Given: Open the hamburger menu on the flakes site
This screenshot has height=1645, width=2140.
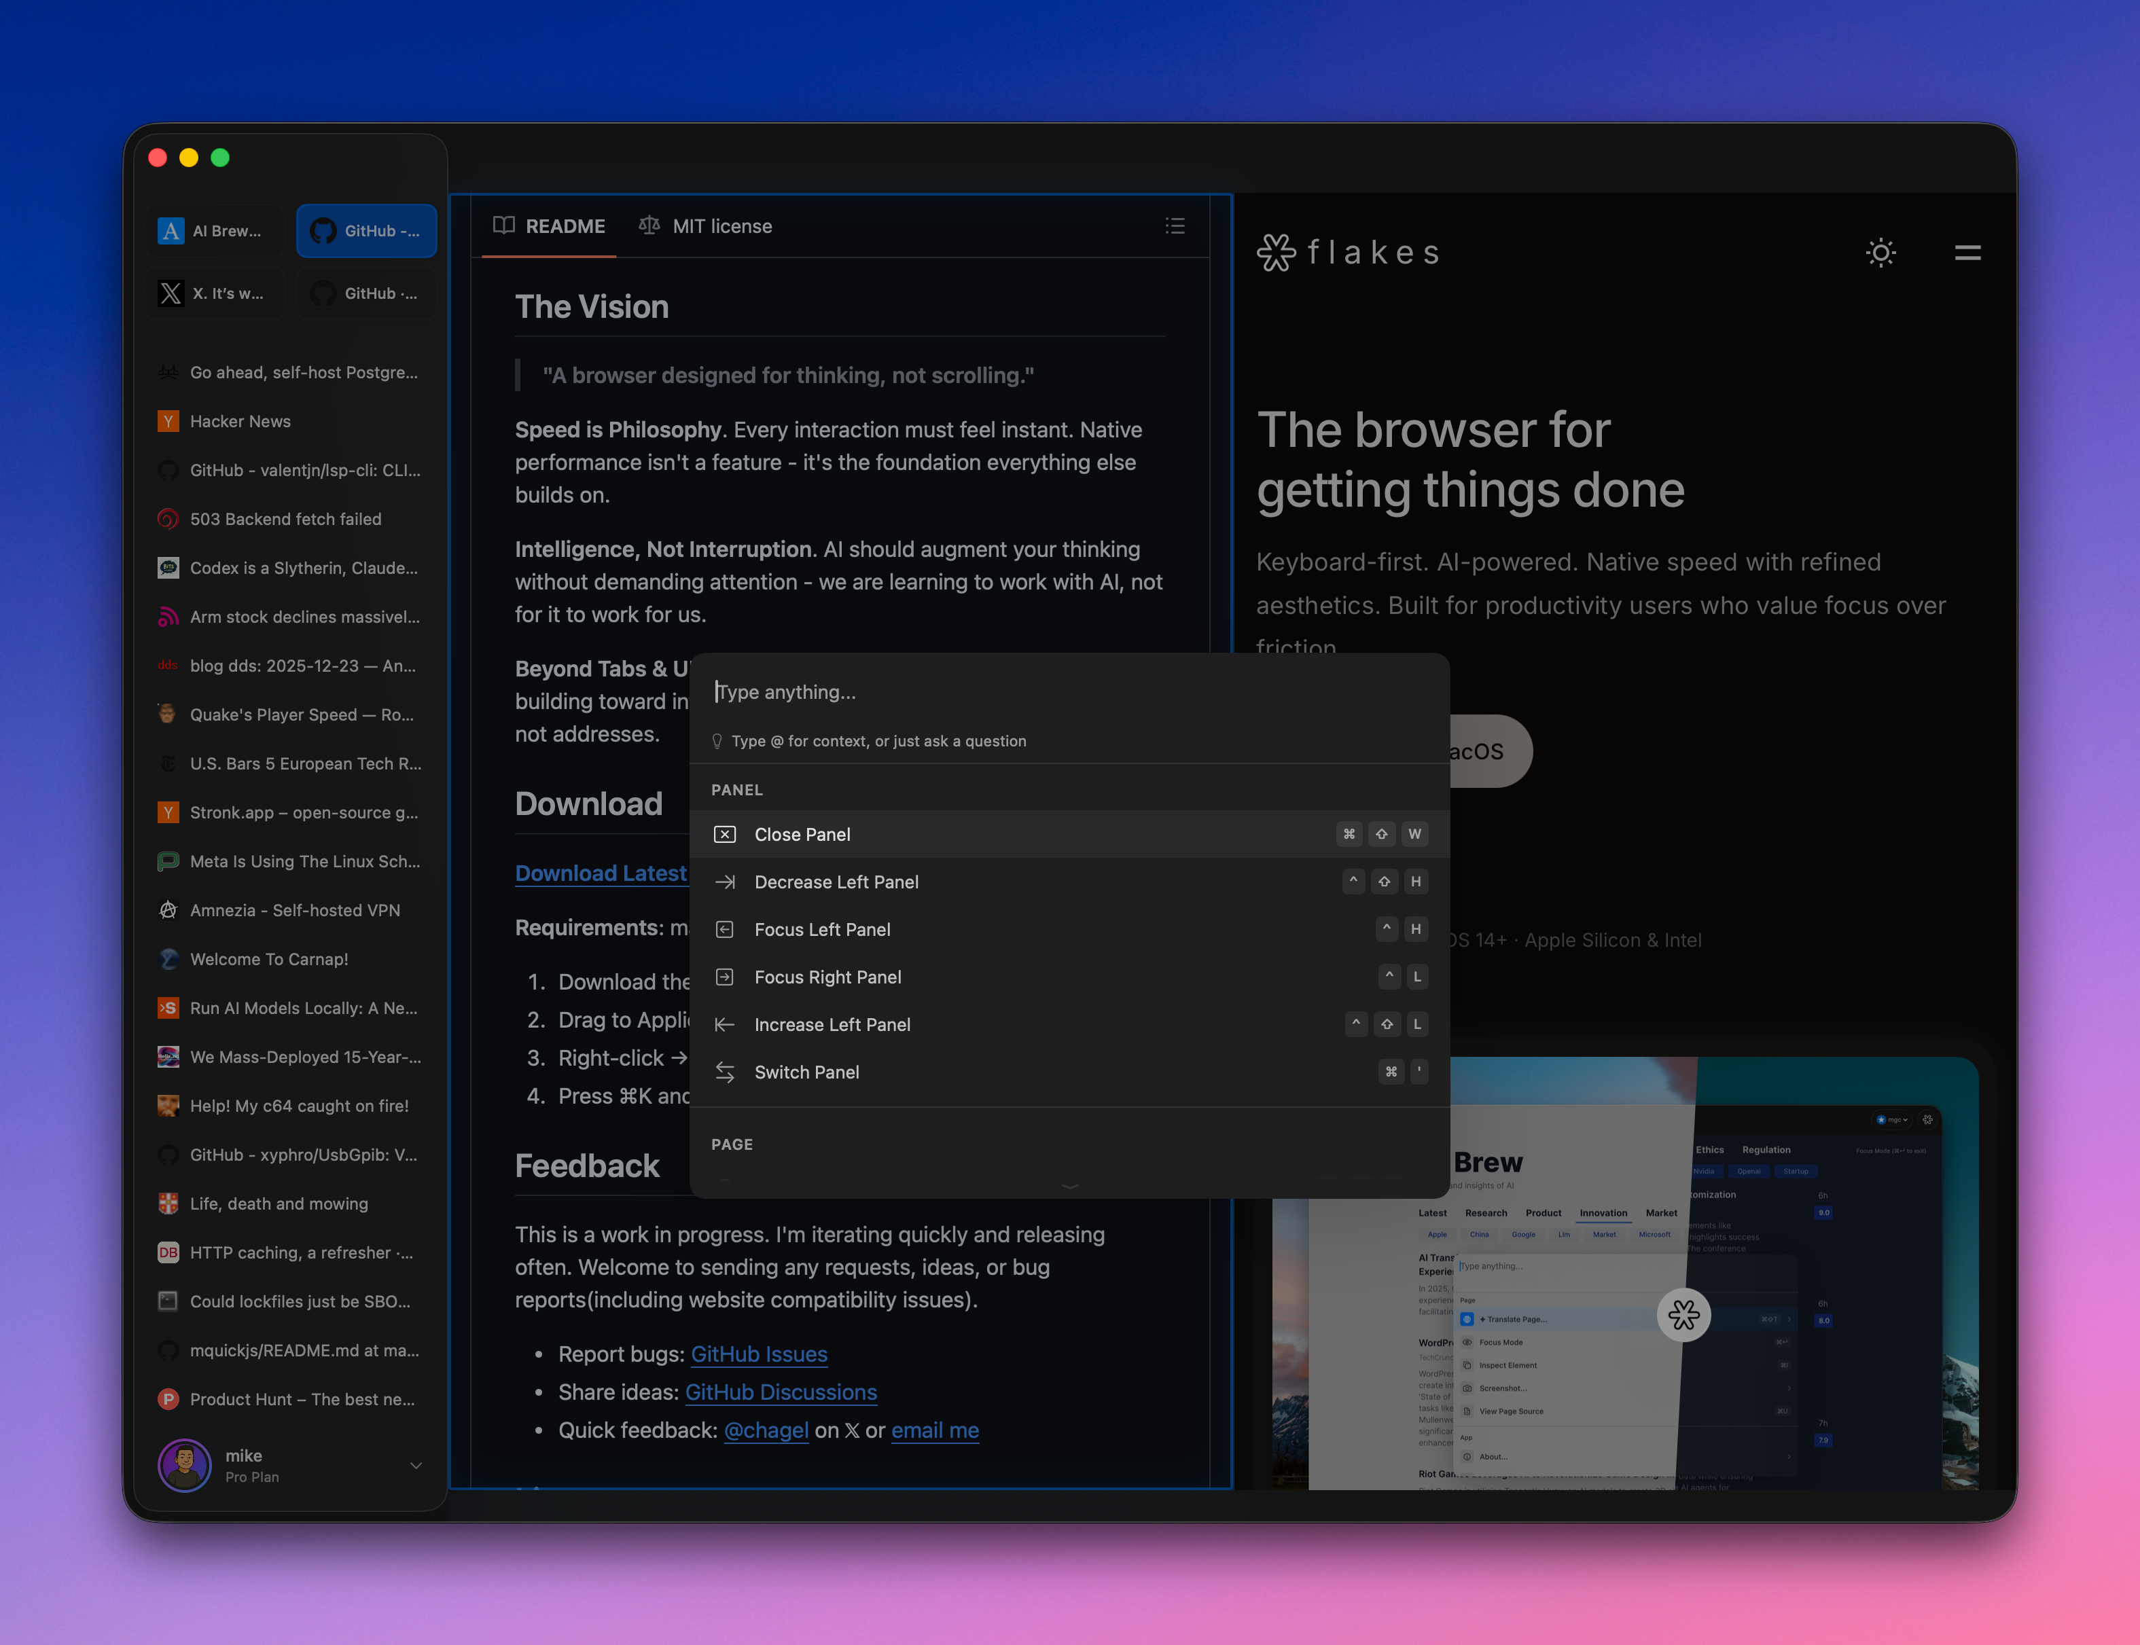Looking at the screenshot, I should coord(1967,253).
